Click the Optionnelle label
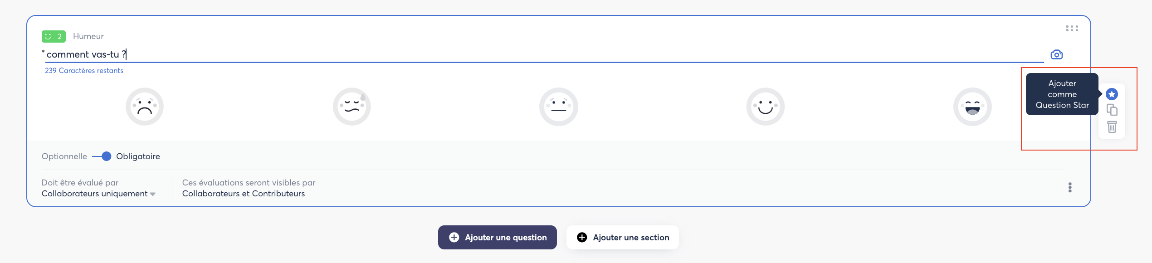The height and width of the screenshot is (263, 1152). (x=64, y=156)
